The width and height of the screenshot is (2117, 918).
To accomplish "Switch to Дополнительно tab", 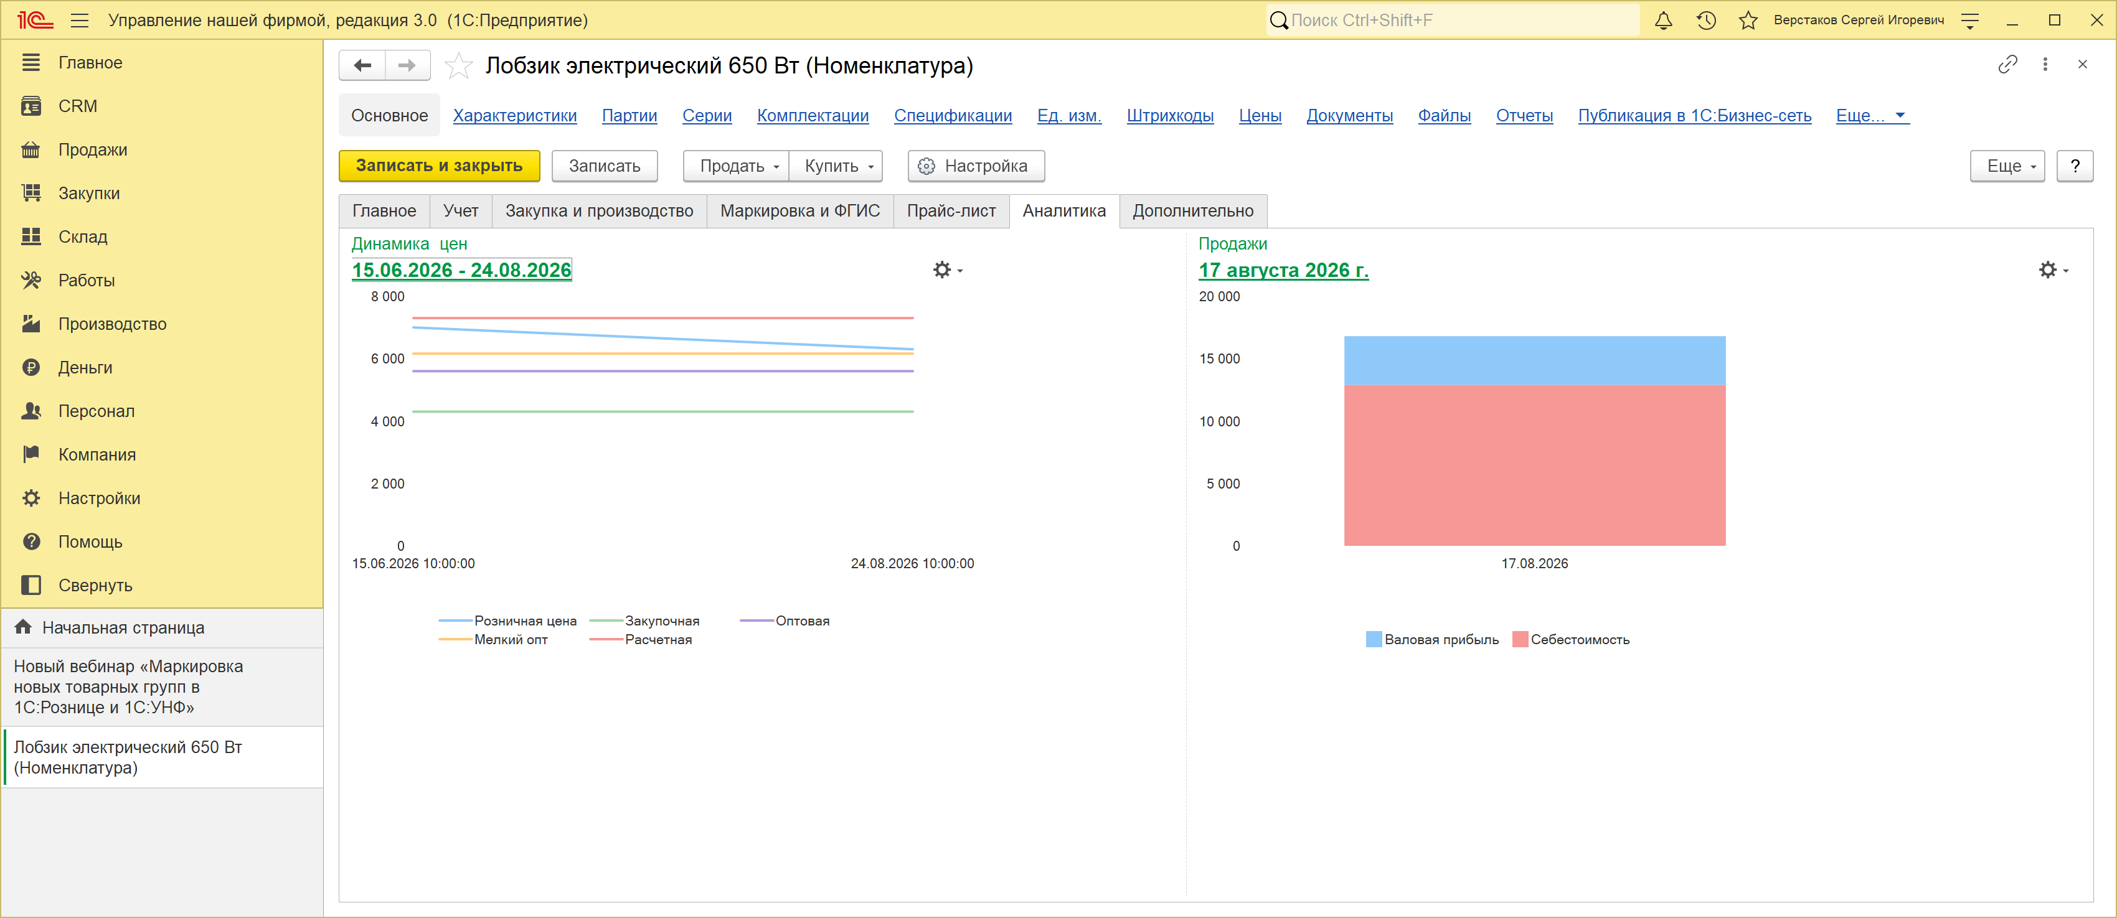I will (x=1193, y=211).
